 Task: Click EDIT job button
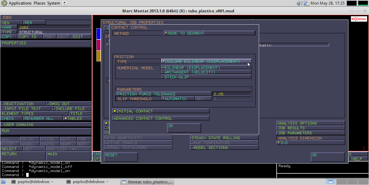point(82,37)
